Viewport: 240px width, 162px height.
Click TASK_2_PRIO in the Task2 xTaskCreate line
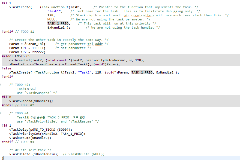click(x=142, y=72)
